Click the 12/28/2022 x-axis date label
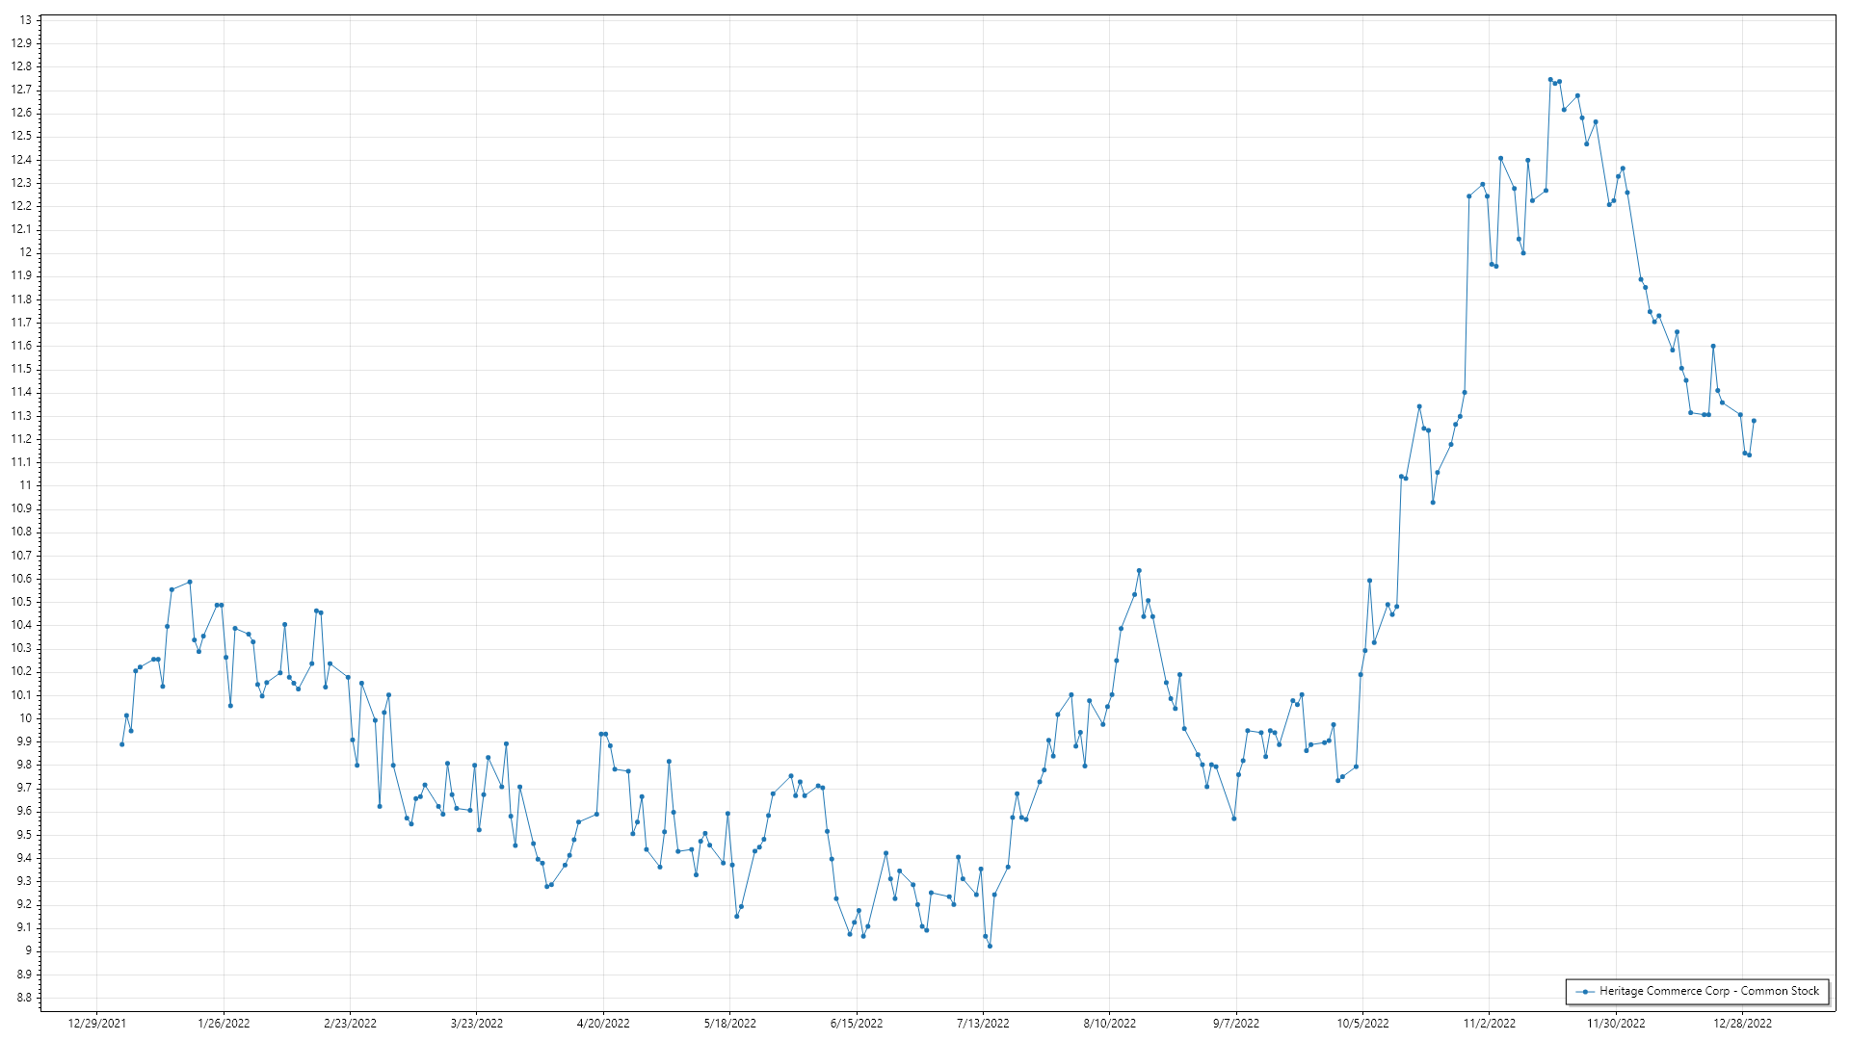The image size is (1850, 1040). pyautogui.click(x=1742, y=1023)
